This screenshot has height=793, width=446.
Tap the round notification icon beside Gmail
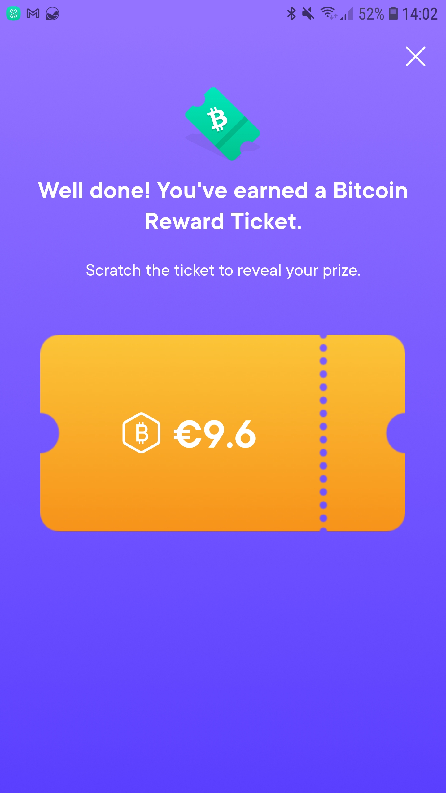52,14
